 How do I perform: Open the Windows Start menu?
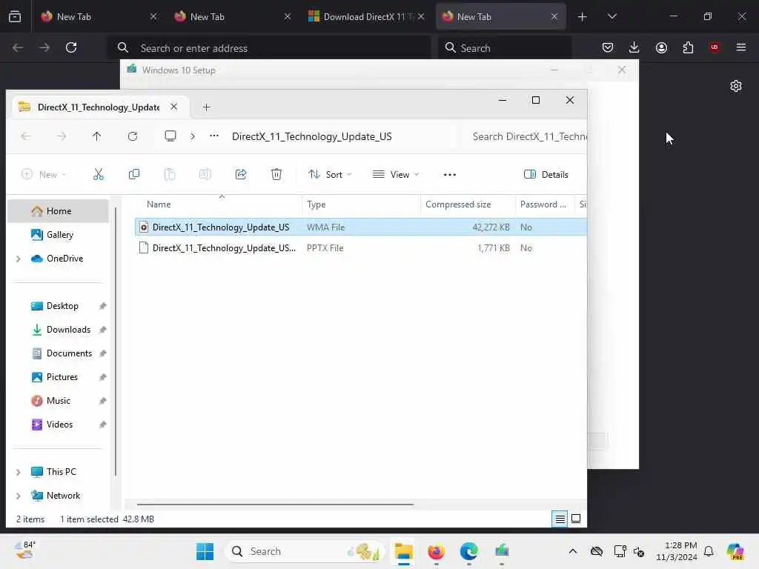point(205,551)
